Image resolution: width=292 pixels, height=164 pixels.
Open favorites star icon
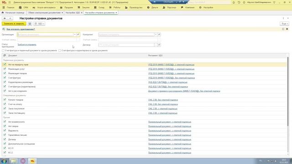[x=244, y=2]
